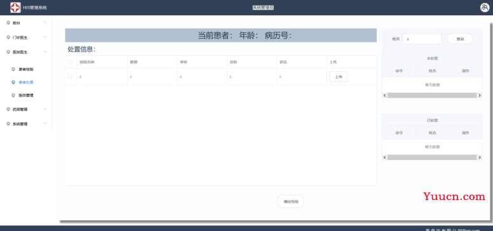This screenshot has width=493, height=231.
Task: Click the 系统管理员 label in top bar
Action: coord(263,8)
